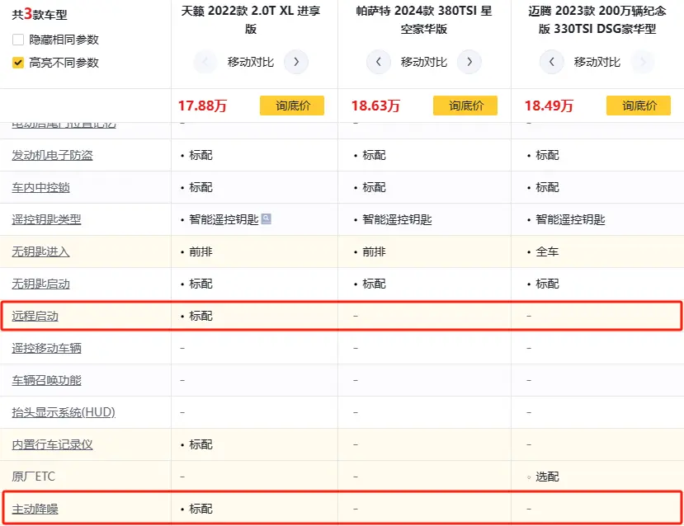Click 询底价 button for 17.88万 天籁
This screenshot has height=526, width=684.
click(x=292, y=106)
